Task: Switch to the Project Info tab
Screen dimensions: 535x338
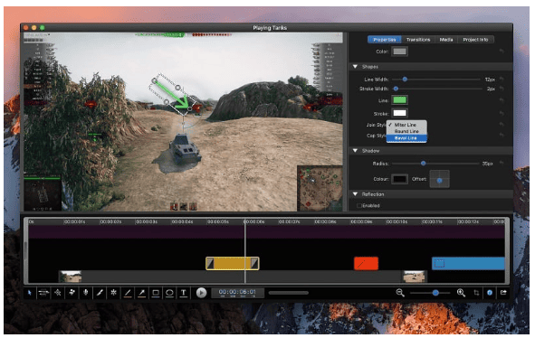Action: click(475, 40)
